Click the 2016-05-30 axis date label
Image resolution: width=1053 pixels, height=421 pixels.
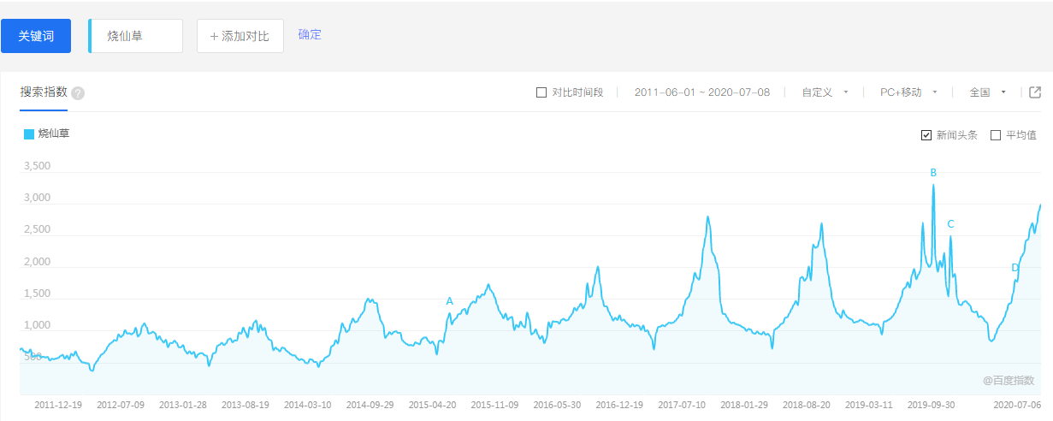pos(558,405)
